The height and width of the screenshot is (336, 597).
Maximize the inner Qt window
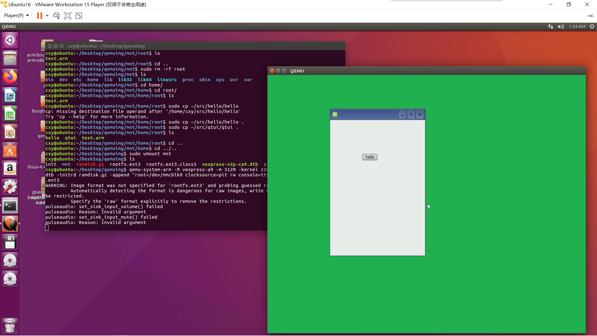(x=411, y=114)
